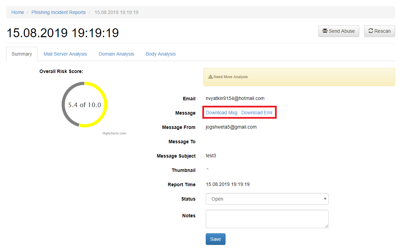Open the Domain Analysis tab
This screenshot has height=249, width=405.
116,54
